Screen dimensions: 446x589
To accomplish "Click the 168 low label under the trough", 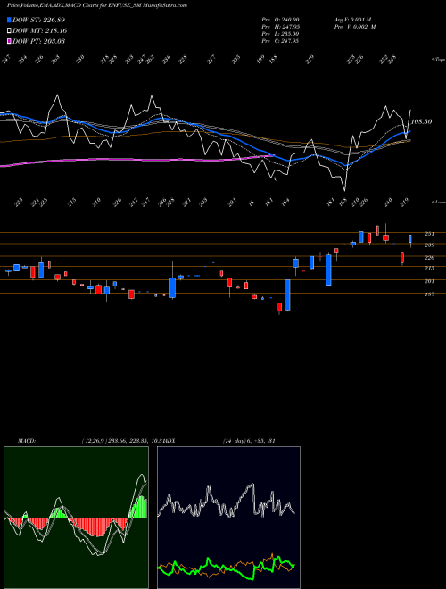I will 344,202.
